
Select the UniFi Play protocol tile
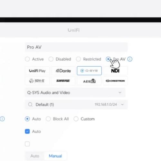click(37, 71)
